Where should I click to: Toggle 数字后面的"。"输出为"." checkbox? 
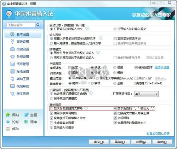coord(115,108)
